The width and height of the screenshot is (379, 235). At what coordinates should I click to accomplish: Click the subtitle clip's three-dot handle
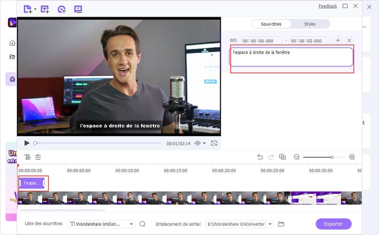(x=45, y=183)
